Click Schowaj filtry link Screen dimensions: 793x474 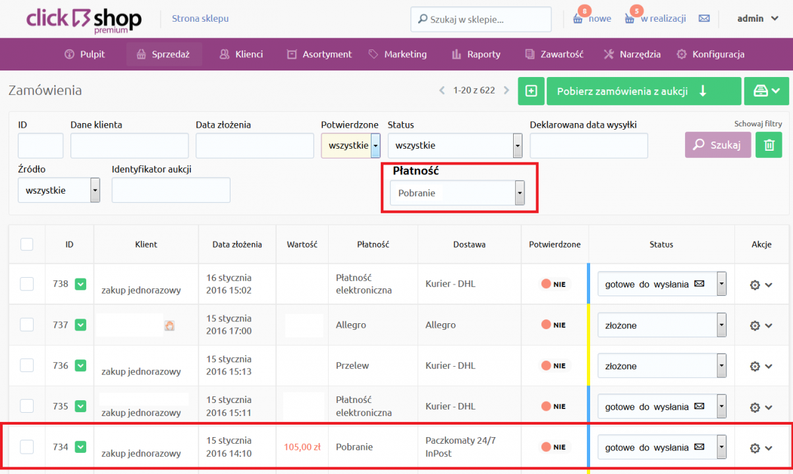click(x=758, y=123)
